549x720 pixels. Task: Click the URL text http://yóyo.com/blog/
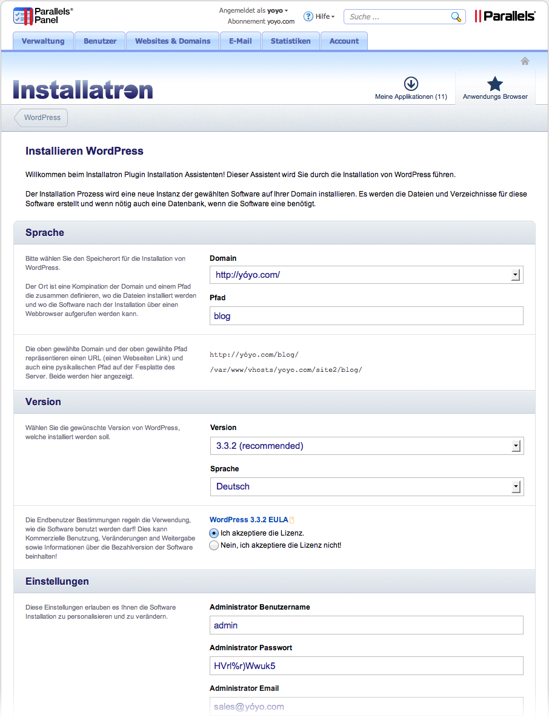point(254,355)
